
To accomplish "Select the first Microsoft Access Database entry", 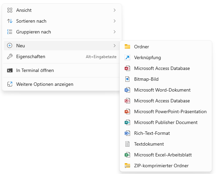I will tap(166, 68).
